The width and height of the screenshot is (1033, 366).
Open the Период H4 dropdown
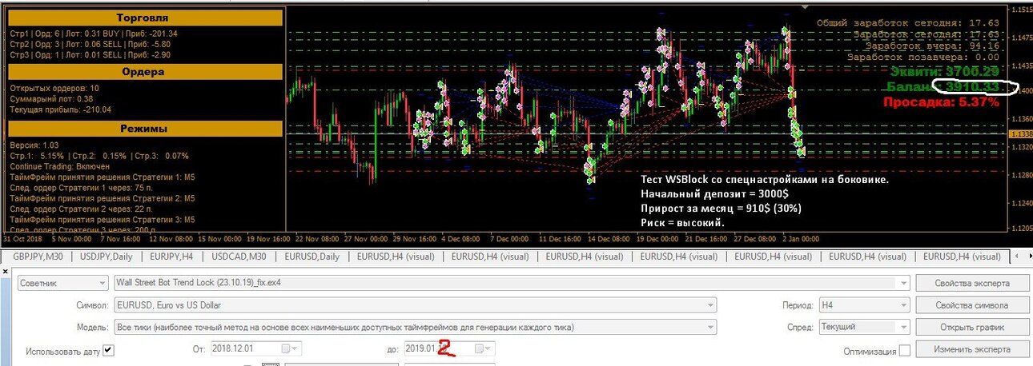pyautogui.click(x=904, y=305)
